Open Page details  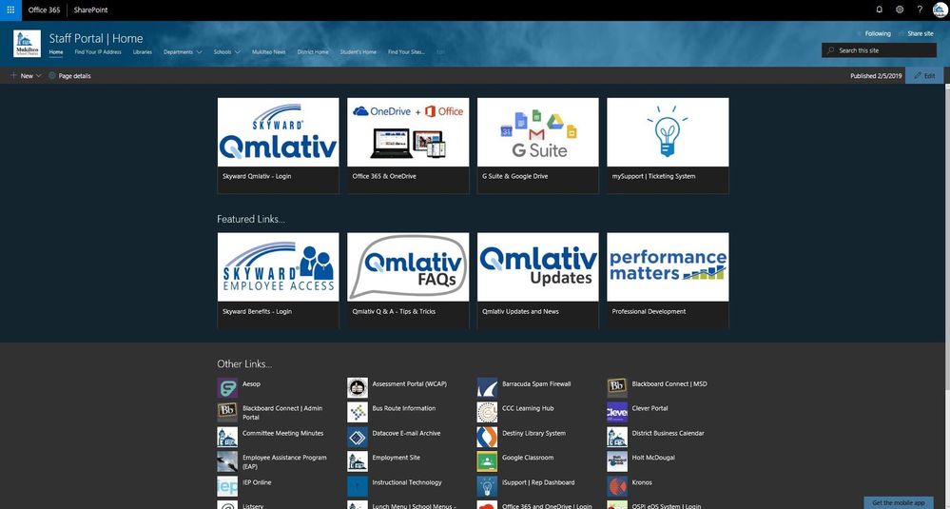tap(69, 76)
